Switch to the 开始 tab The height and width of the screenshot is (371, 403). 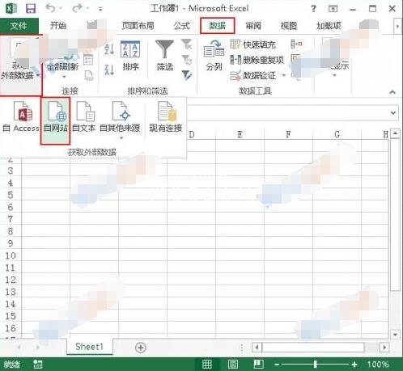click(x=58, y=26)
